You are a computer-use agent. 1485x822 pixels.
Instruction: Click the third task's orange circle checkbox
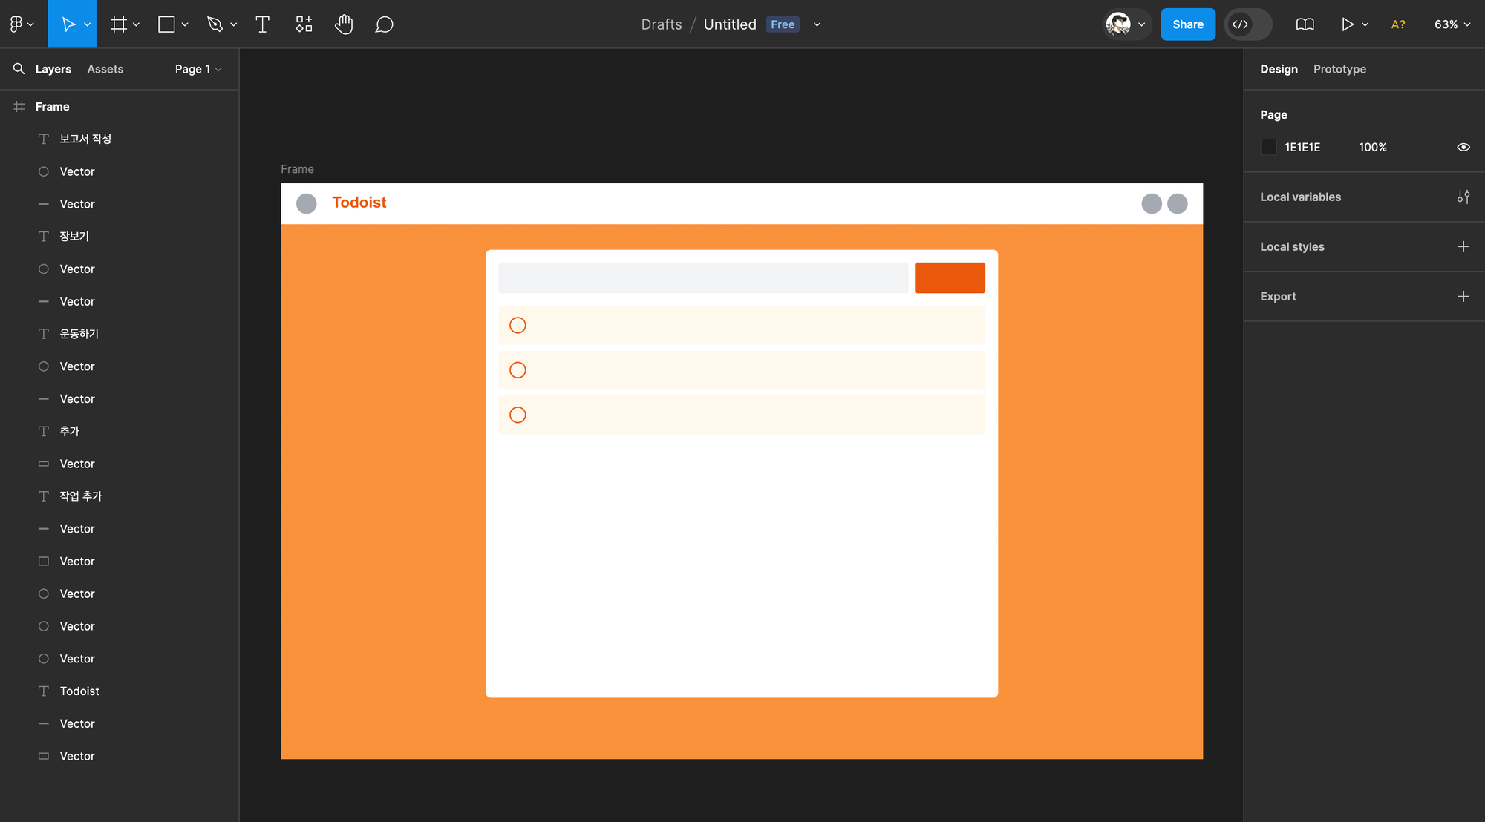pyautogui.click(x=518, y=415)
